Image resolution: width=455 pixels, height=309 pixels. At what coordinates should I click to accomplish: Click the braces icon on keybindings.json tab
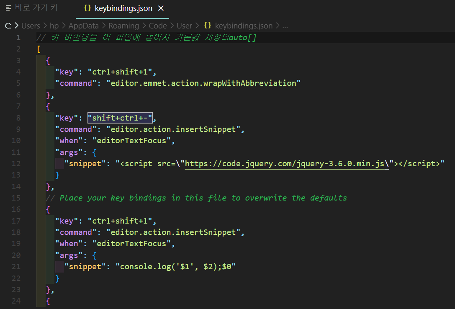tap(87, 8)
